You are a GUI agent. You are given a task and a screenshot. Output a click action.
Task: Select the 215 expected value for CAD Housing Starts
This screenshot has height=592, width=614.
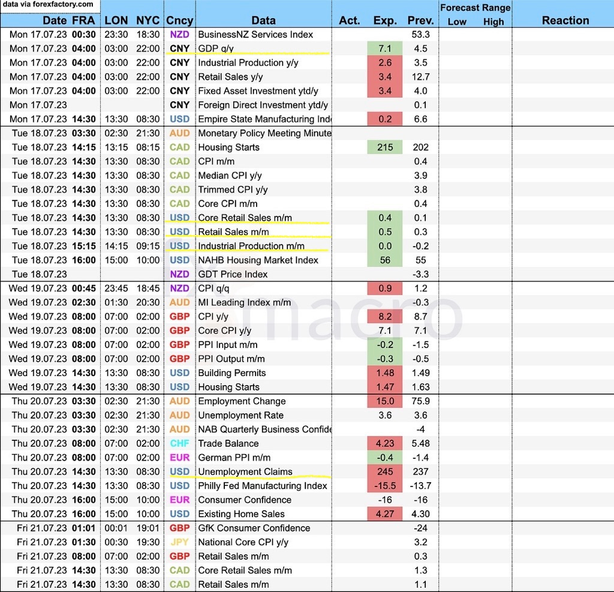385,148
